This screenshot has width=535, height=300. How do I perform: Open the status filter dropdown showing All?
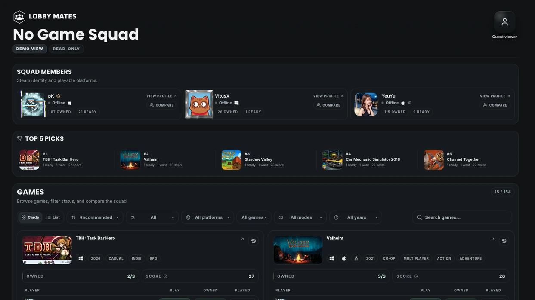(x=152, y=217)
